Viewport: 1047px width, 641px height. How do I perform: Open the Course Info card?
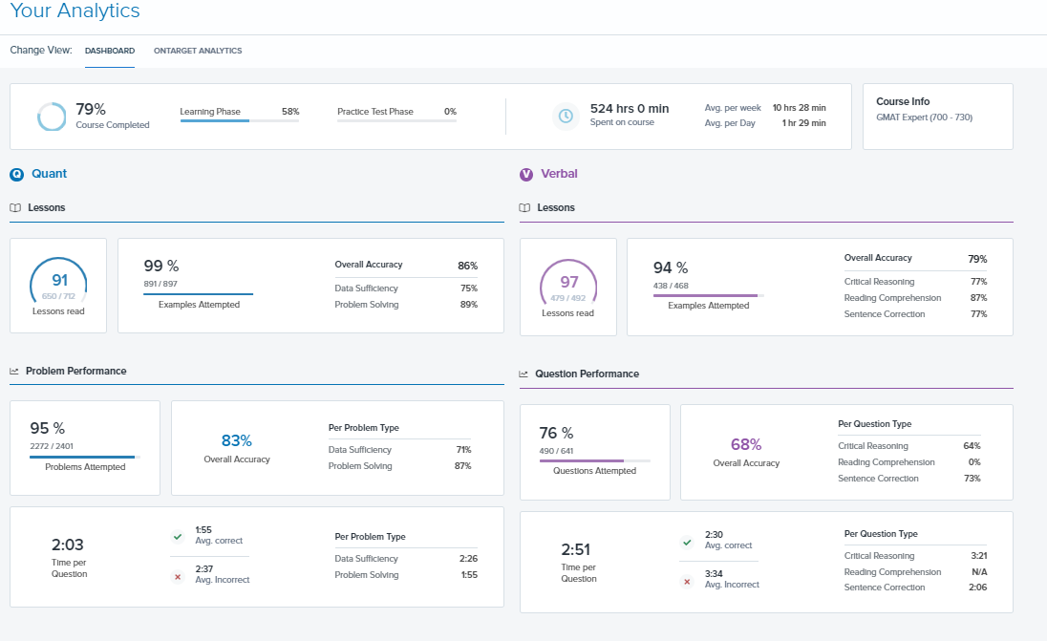click(x=937, y=116)
